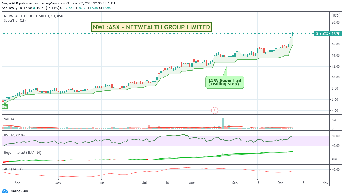
Task: Click the Nov date axis label
Action: 325,183
